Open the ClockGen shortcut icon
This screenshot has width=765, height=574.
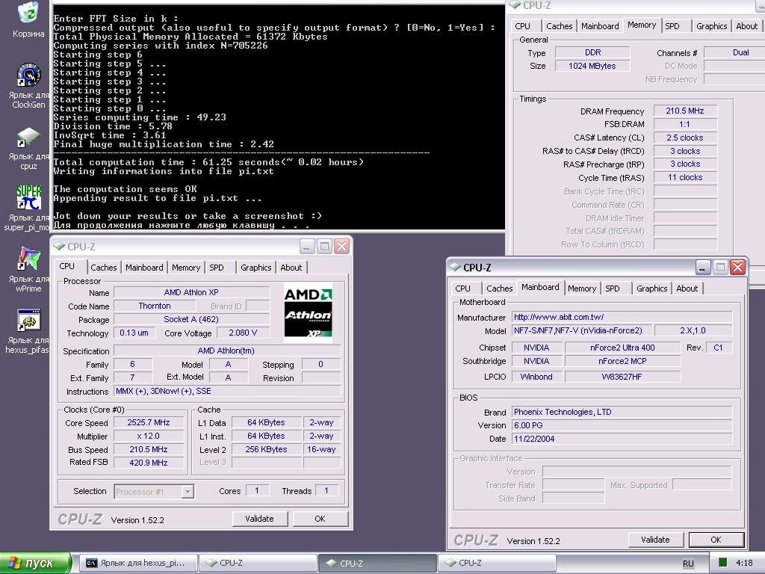coord(28,75)
